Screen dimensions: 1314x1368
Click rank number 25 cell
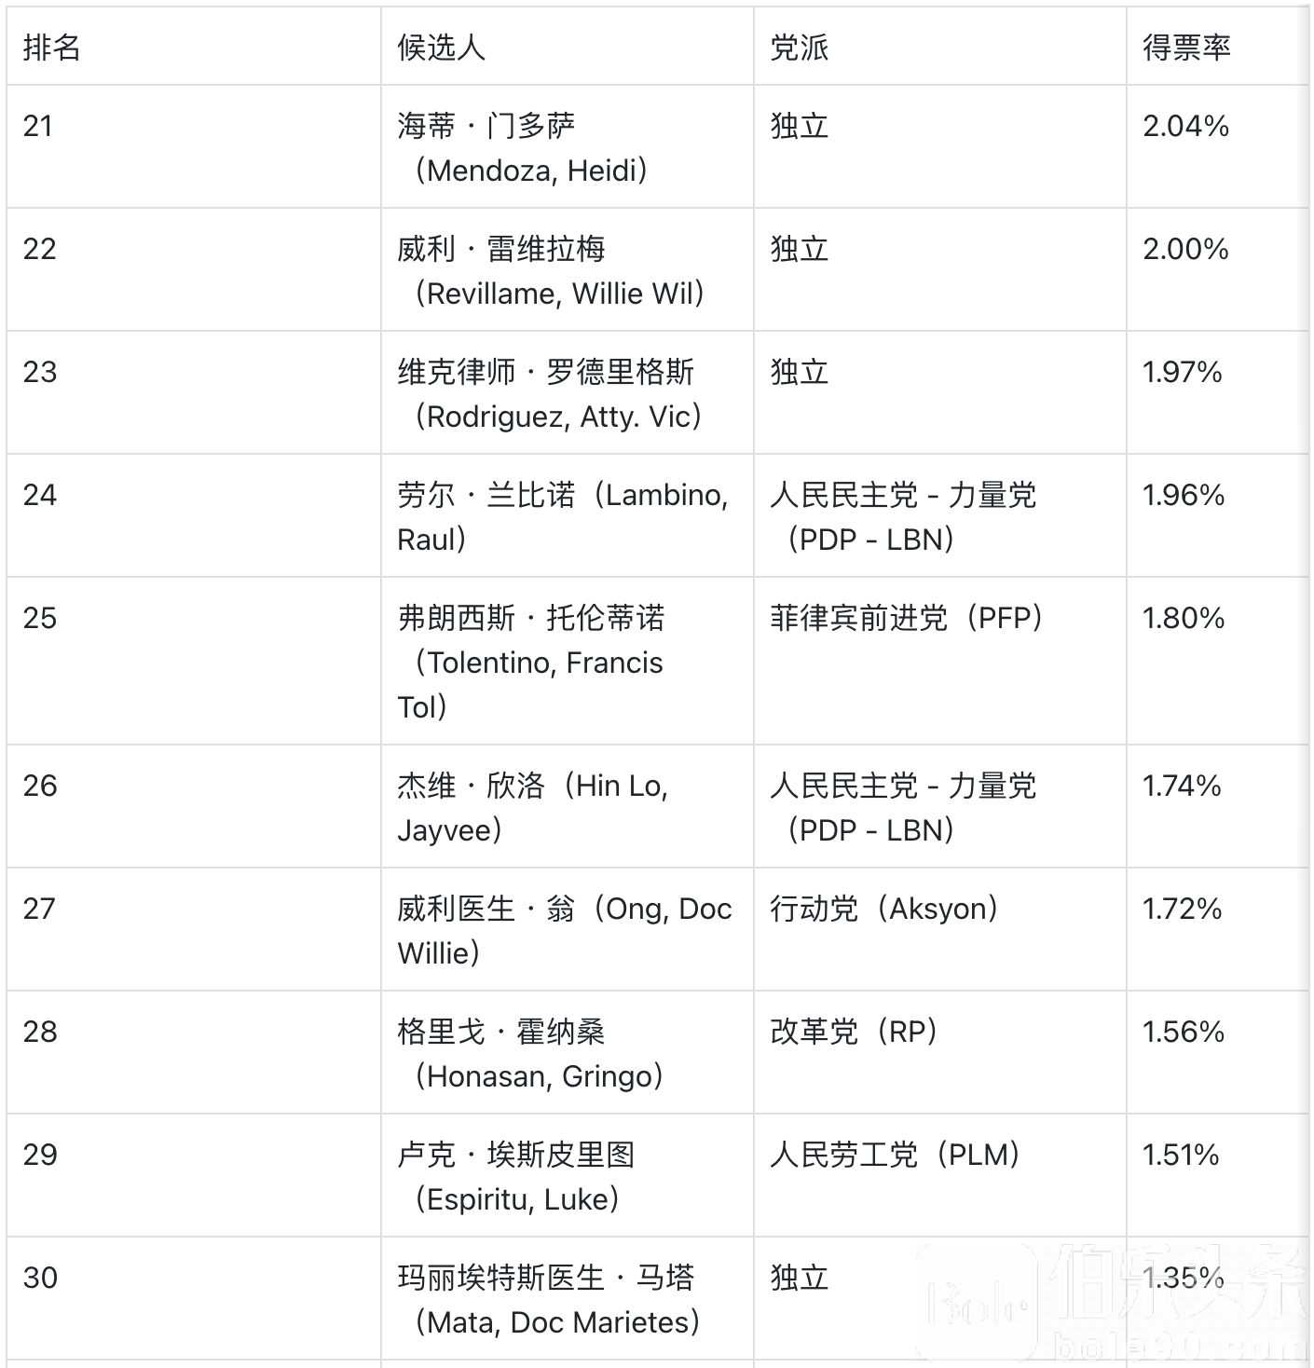tap(40, 618)
